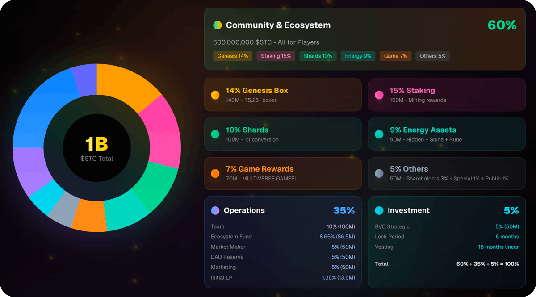Click the purple Operations circle icon
The image size is (536, 297).
[215, 210]
